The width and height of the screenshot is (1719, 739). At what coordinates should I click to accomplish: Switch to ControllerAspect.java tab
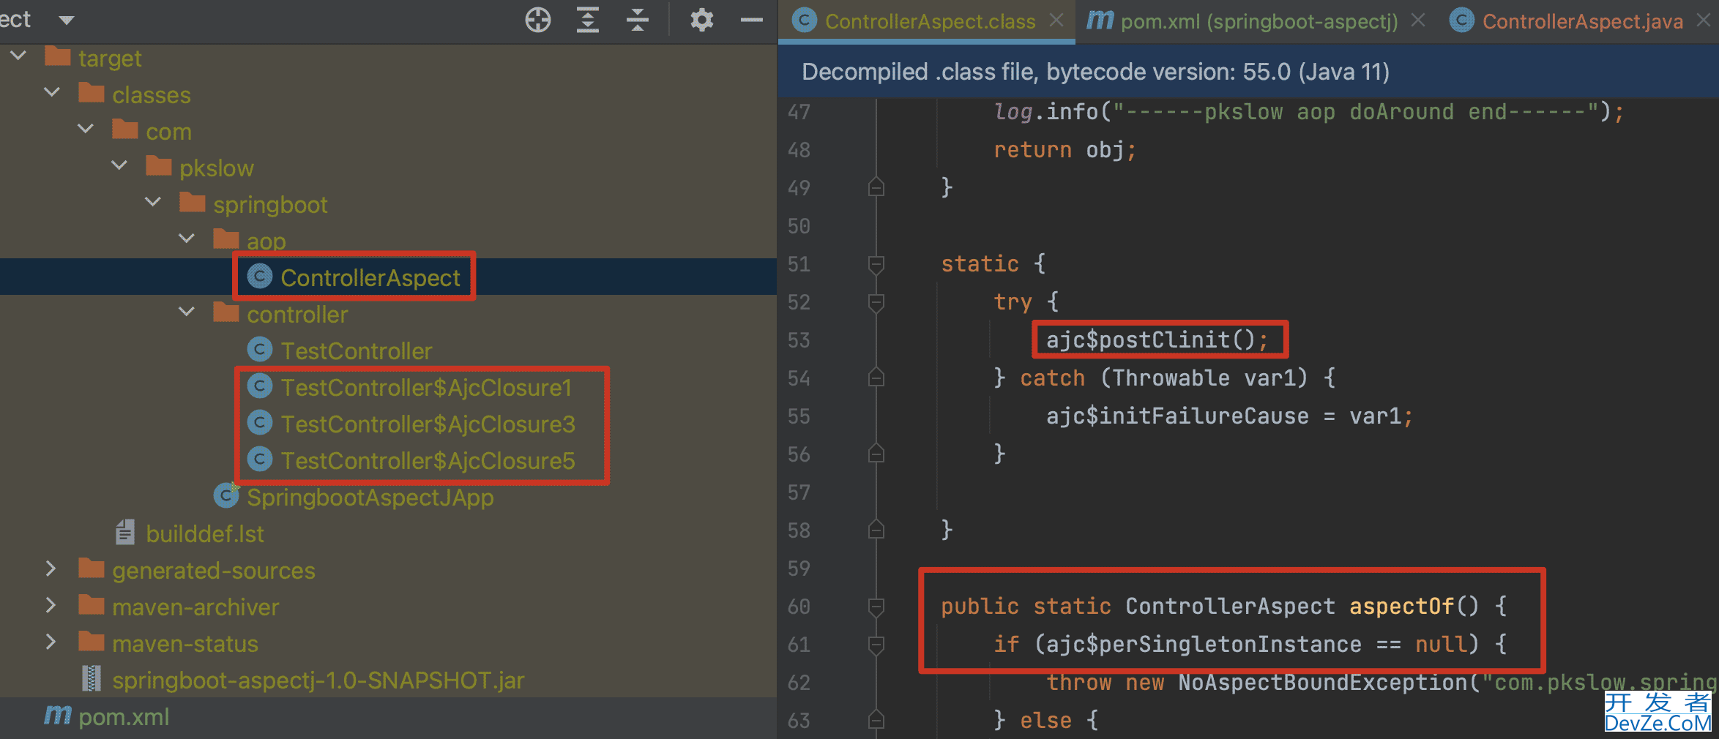pyautogui.click(x=1582, y=21)
